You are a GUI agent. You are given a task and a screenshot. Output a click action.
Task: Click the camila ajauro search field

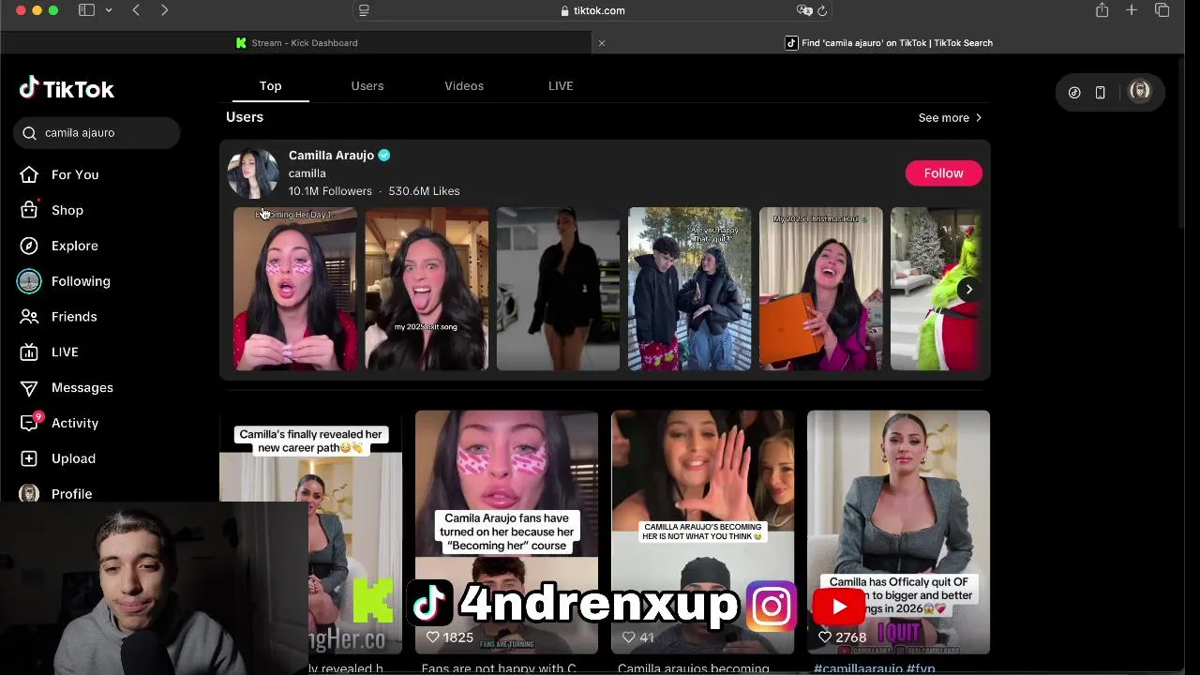pyautogui.click(x=97, y=133)
